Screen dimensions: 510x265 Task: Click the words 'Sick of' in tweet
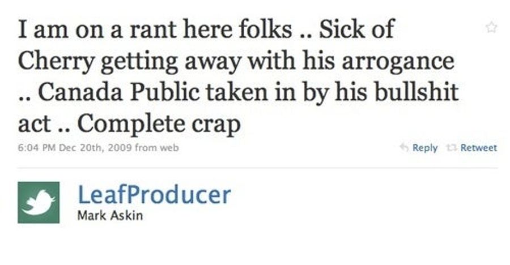click(357, 29)
